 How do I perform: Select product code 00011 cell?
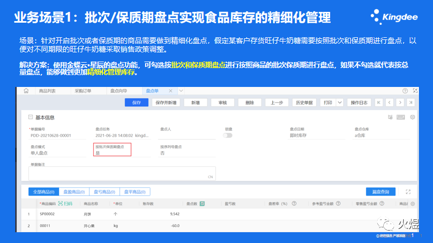45,226
